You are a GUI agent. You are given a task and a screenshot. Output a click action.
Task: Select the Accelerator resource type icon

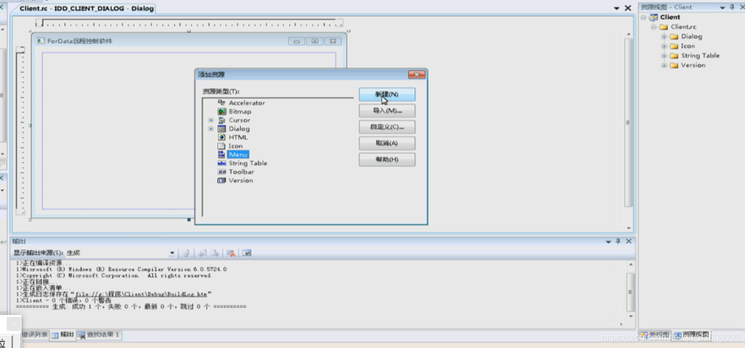pos(222,102)
